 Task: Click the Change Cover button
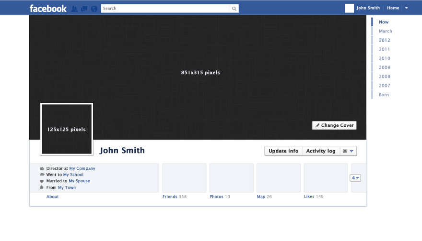pos(334,125)
